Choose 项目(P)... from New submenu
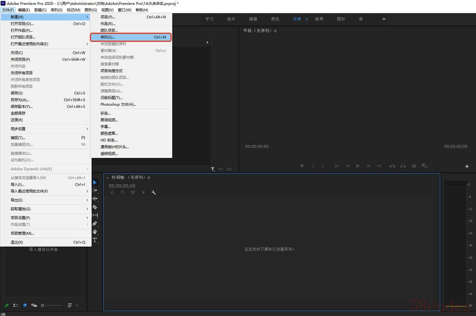476x316 pixels. point(131,17)
